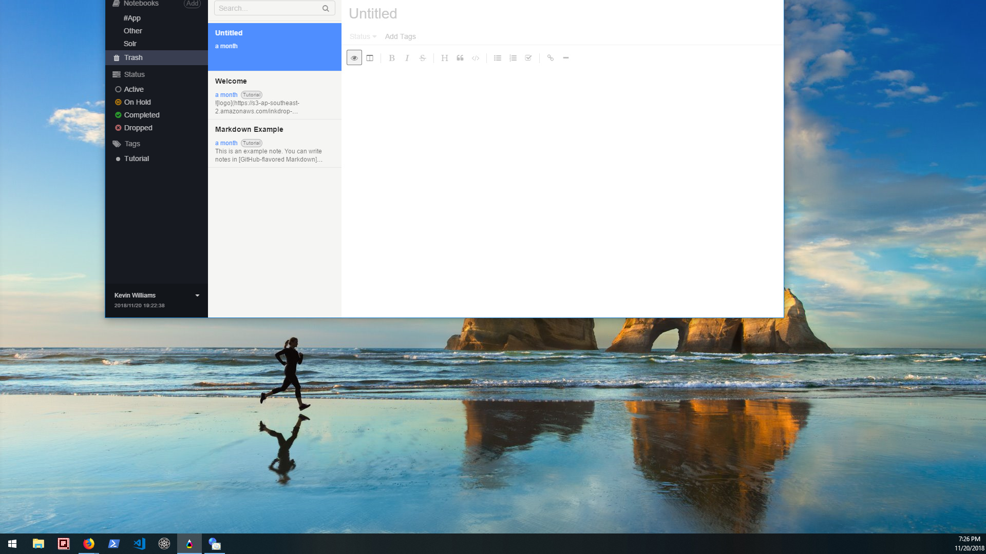The height and width of the screenshot is (554, 986).
Task: Open the note Status dropdown
Action: coord(363,36)
